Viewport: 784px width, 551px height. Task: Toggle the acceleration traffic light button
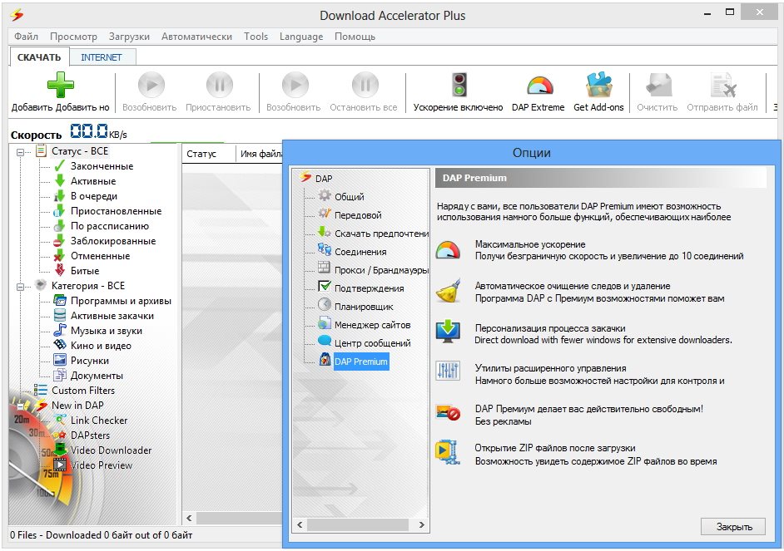pos(458,86)
